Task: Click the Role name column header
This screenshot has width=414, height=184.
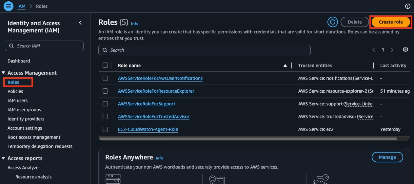Action: pyautogui.click(x=129, y=65)
